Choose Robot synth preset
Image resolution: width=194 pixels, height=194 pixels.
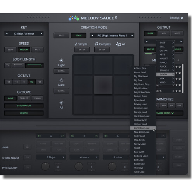pos(143,148)
